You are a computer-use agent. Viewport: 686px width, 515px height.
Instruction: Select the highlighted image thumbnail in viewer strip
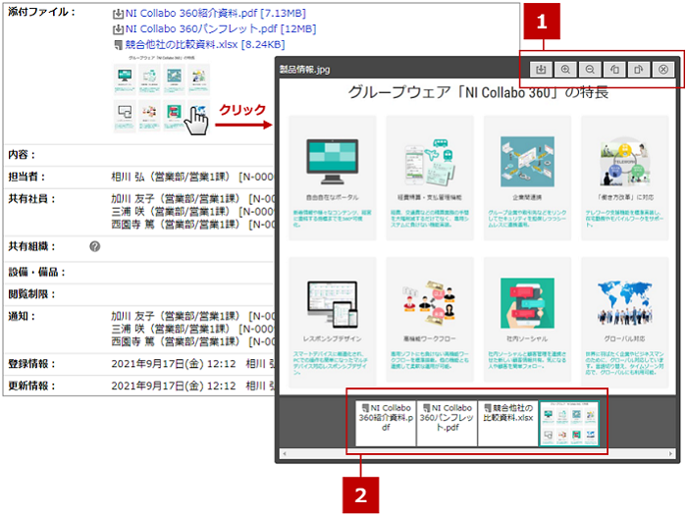[569, 424]
